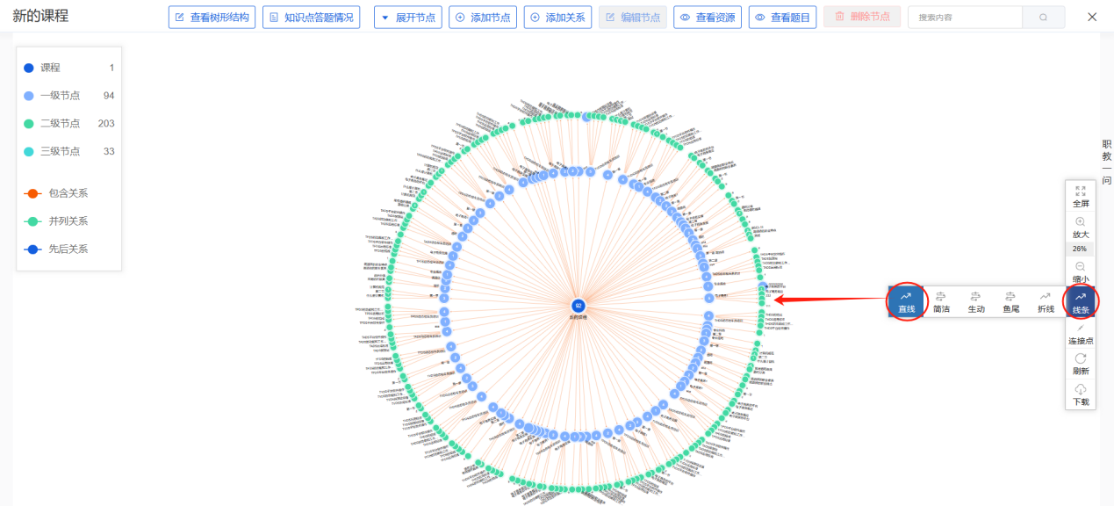
Task: Click the 刷新 refresh icon
Action: click(1080, 358)
